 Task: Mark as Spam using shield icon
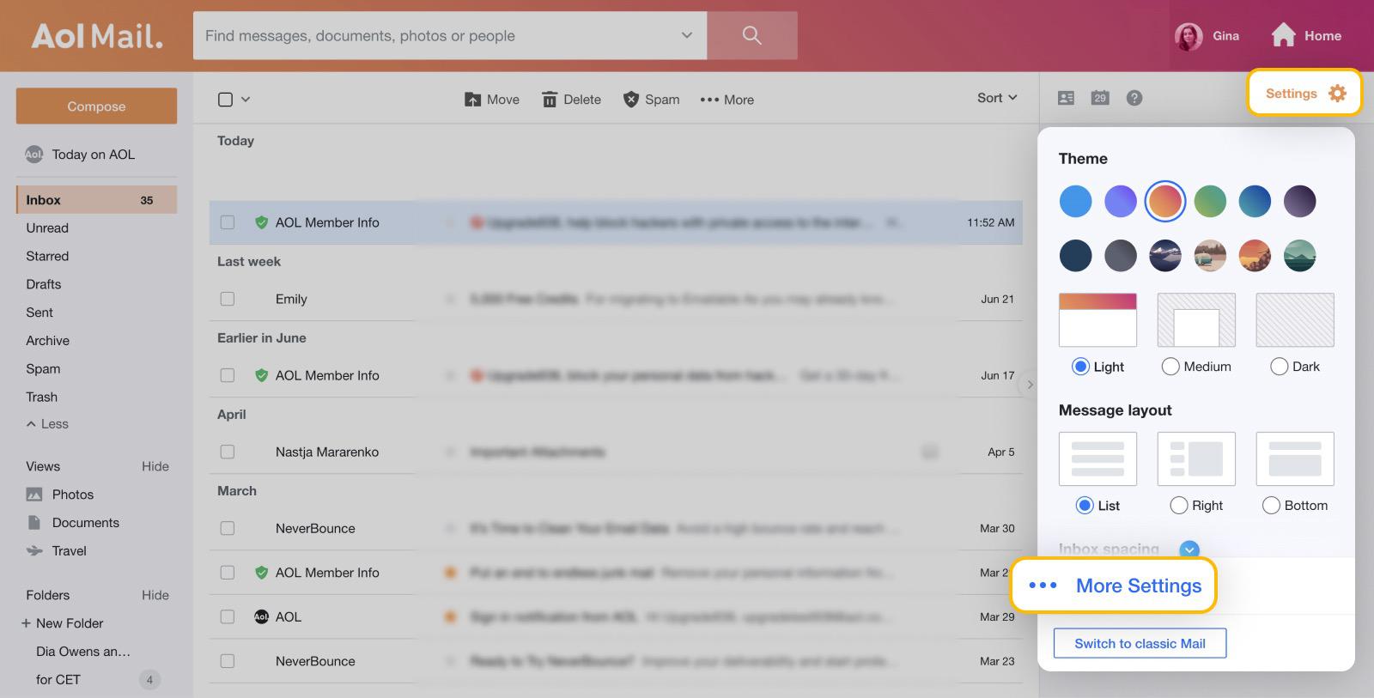coord(630,100)
